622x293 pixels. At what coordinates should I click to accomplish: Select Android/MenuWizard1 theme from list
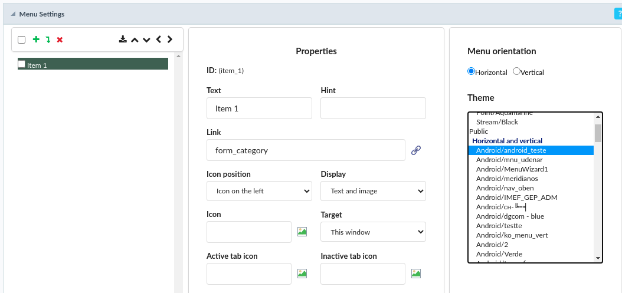512,169
